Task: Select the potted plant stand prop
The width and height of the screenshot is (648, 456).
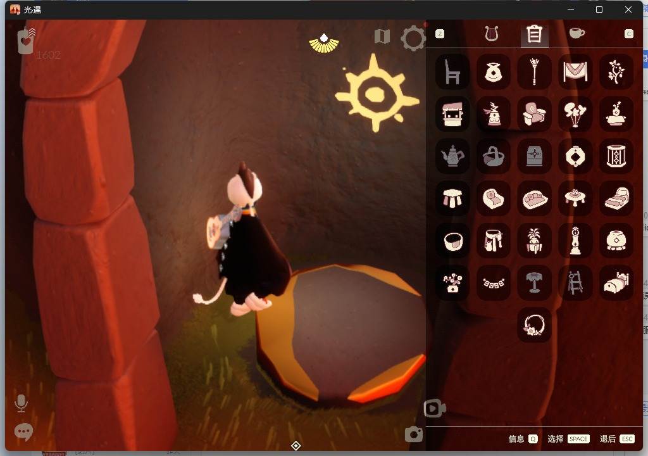Action: (534, 241)
